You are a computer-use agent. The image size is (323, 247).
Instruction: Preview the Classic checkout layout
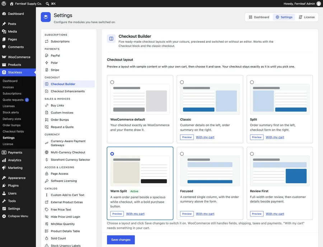pyautogui.click(x=187, y=137)
